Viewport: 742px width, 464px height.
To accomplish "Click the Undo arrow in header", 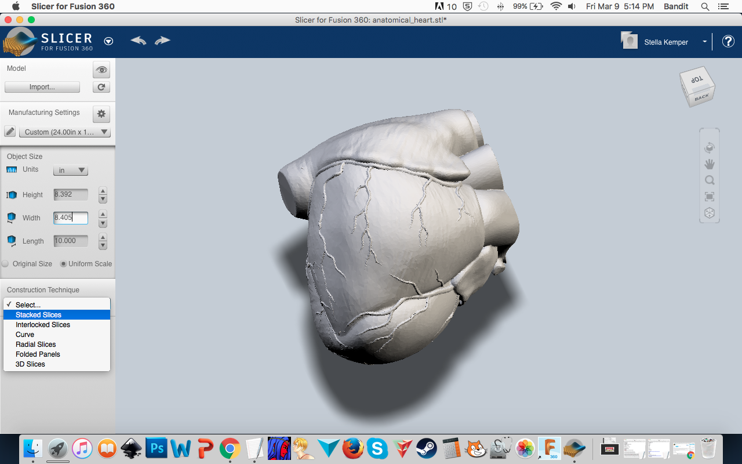I will coord(138,41).
